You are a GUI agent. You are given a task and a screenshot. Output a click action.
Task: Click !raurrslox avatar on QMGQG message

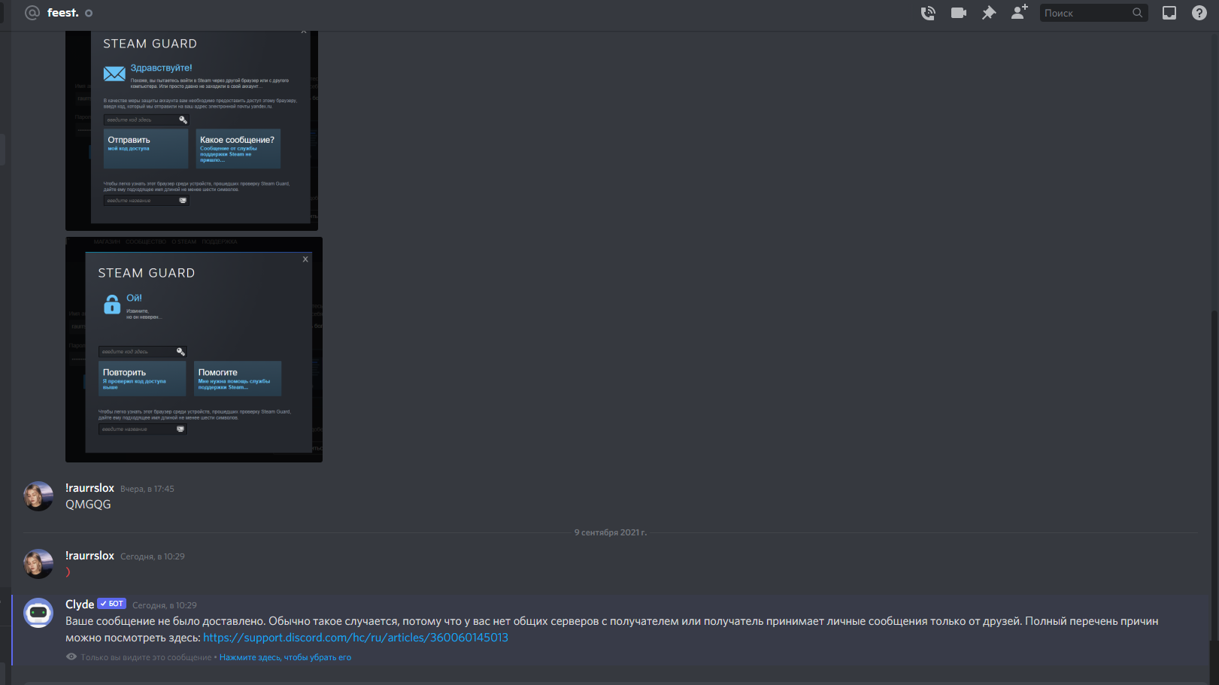(x=38, y=496)
